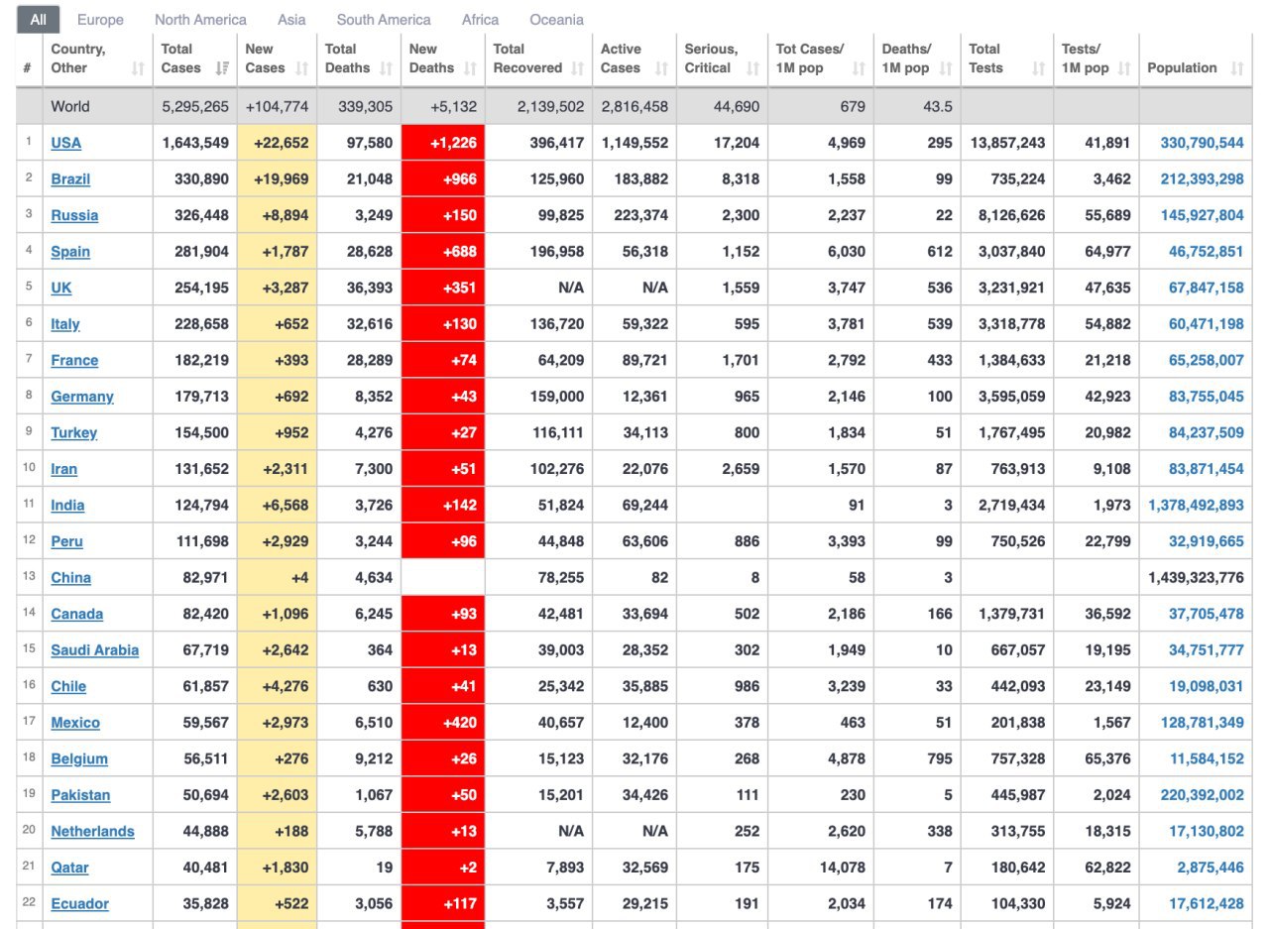Select USA new deaths cell +1,226
The width and height of the screenshot is (1269, 929).
pyautogui.click(x=443, y=143)
